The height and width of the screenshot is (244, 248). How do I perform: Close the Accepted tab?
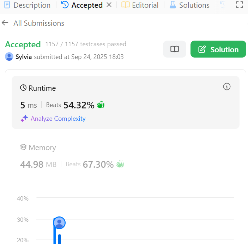[109, 5]
